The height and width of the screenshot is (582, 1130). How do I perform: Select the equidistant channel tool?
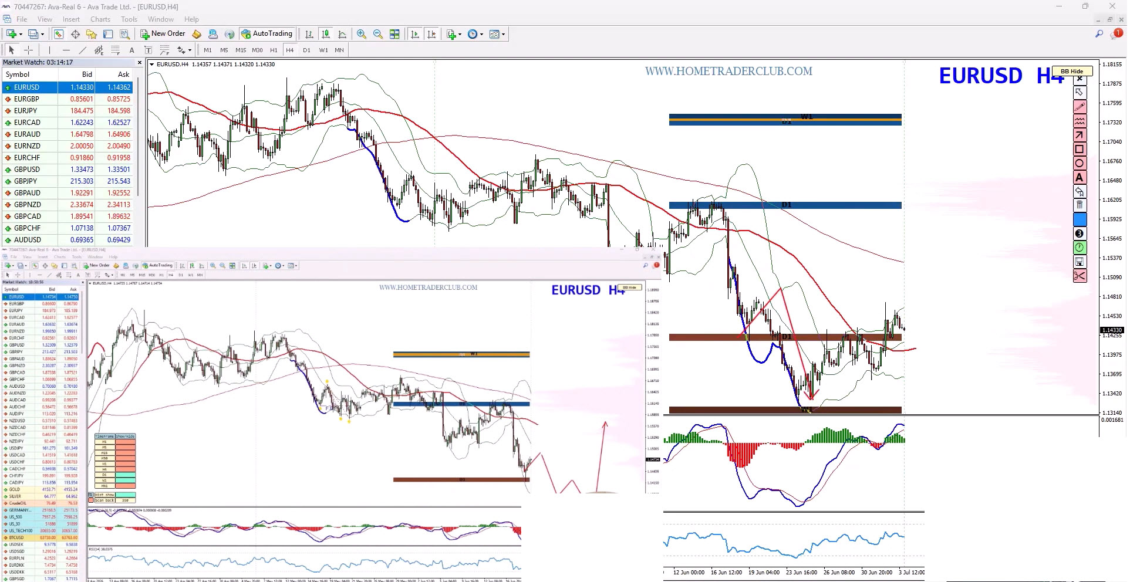click(x=99, y=50)
